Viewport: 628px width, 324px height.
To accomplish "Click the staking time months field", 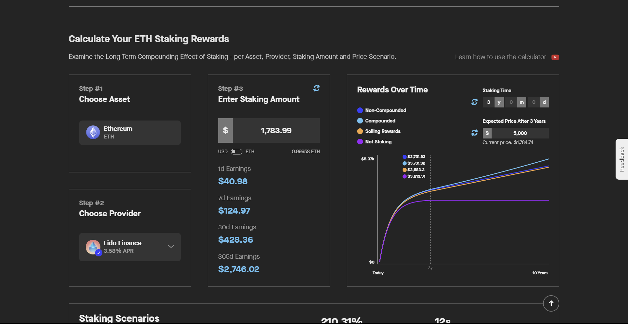I will 511,102.
